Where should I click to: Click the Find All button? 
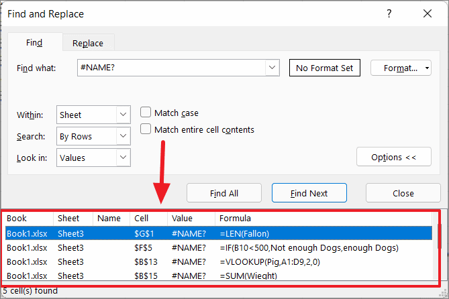pos(224,193)
